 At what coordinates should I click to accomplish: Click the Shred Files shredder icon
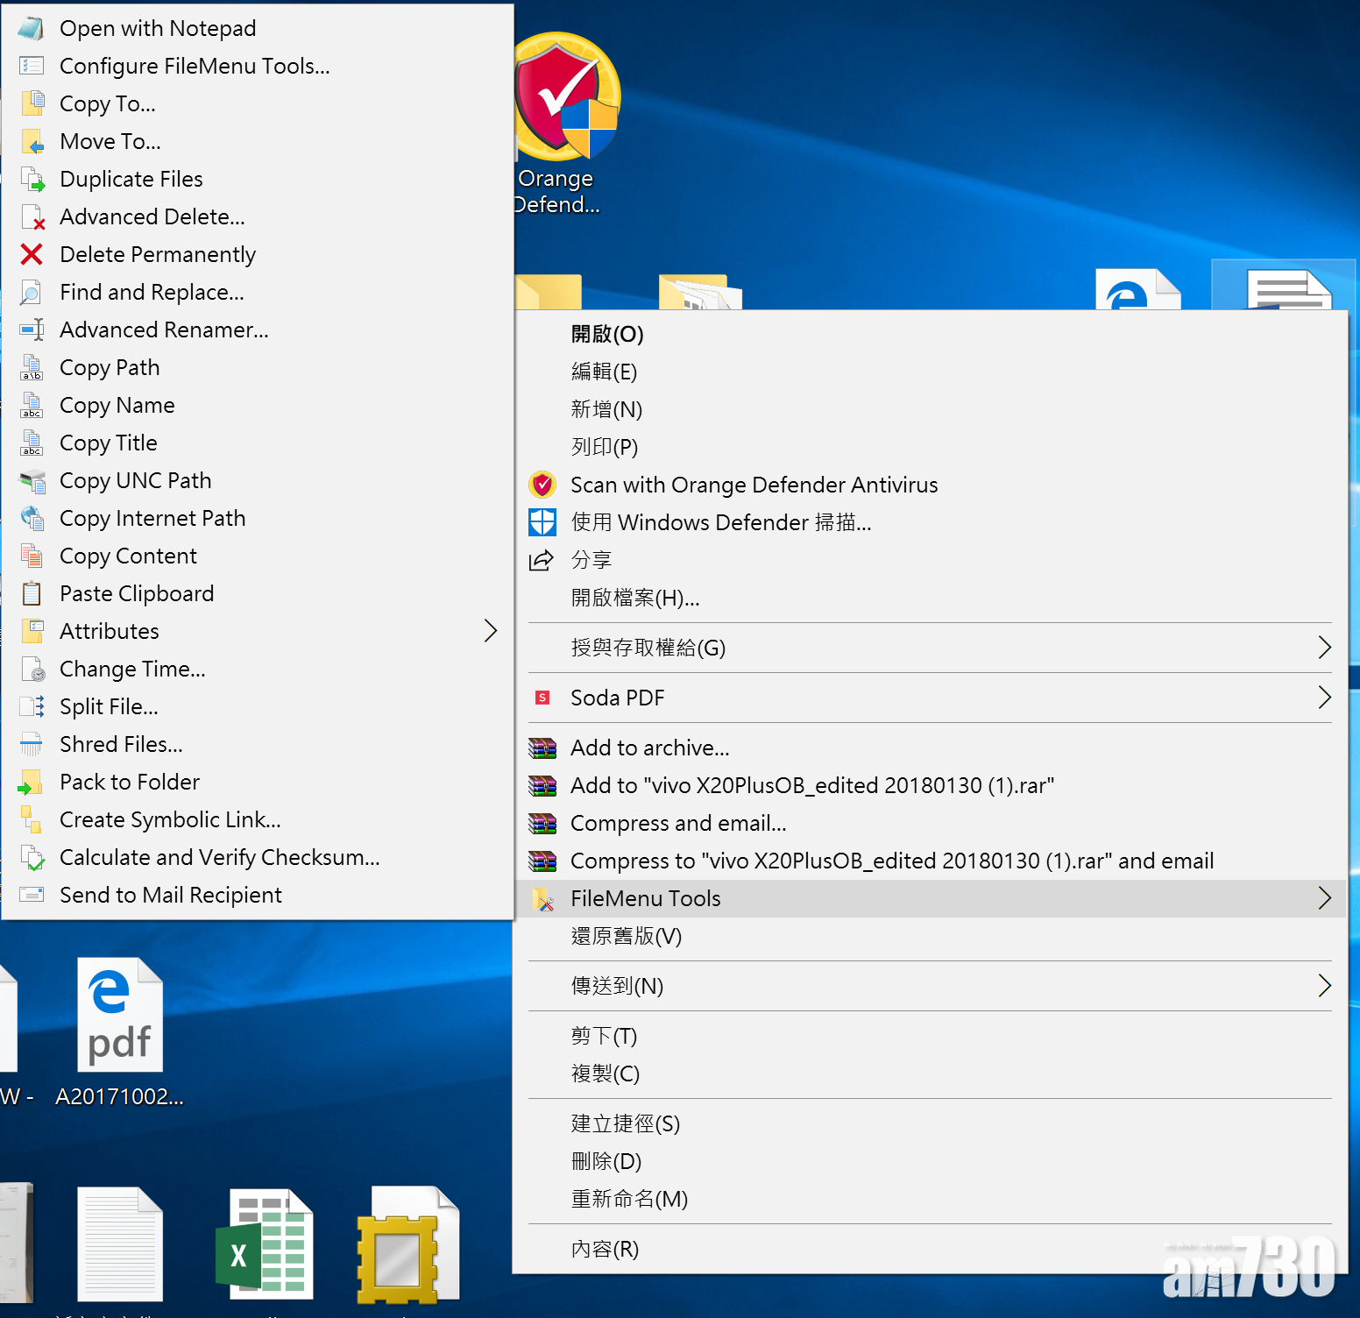32,744
